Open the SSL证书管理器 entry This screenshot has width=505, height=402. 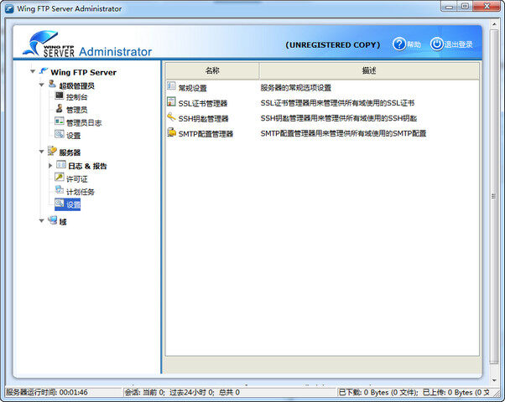pos(203,103)
